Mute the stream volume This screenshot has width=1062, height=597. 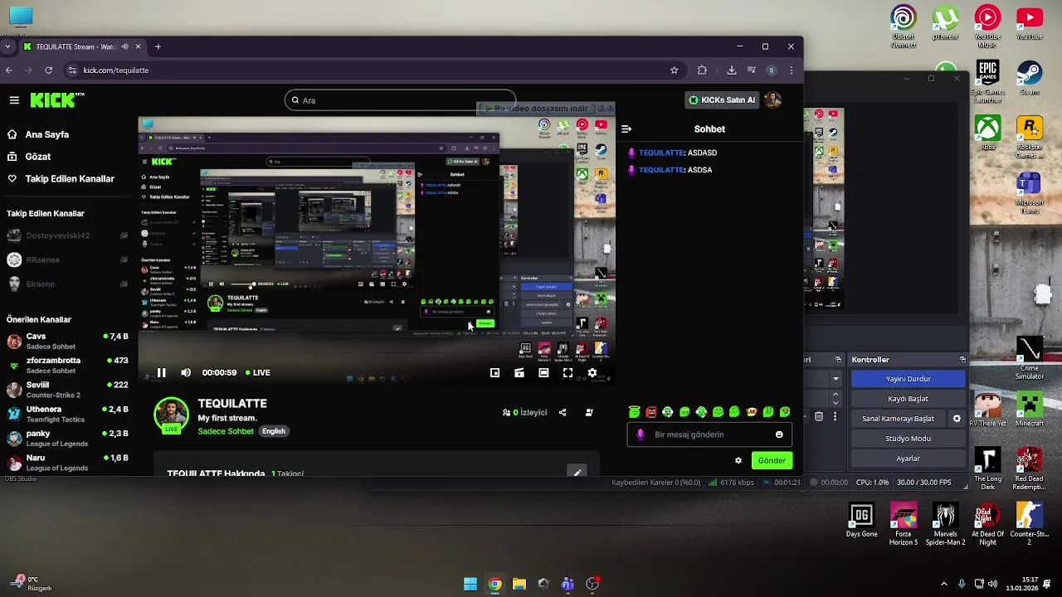click(186, 373)
